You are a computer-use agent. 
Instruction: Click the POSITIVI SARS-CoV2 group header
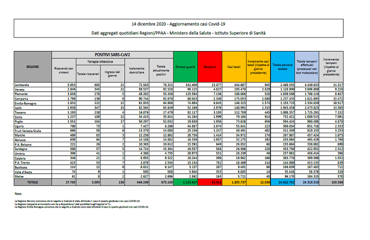point(112,53)
